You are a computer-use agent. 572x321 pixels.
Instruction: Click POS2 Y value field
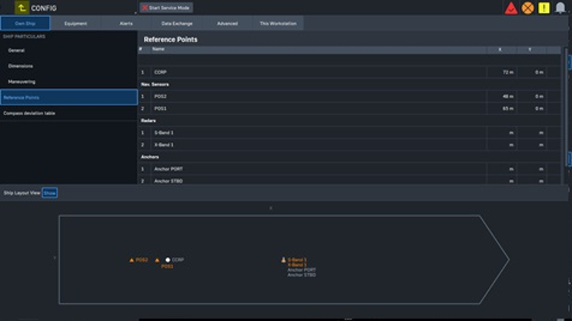(x=531, y=97)
